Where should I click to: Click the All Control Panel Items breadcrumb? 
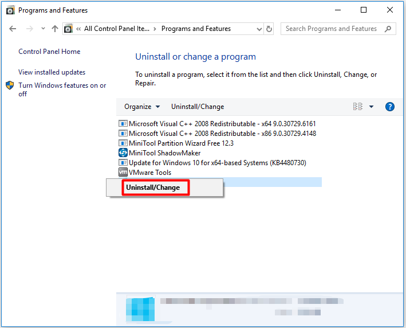click(117, 29)
